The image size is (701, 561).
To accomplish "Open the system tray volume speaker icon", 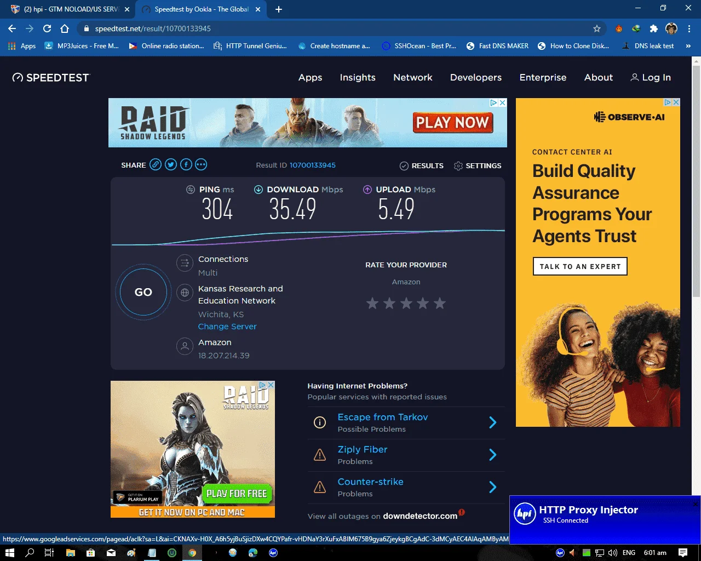I will (x=613, y=553).
